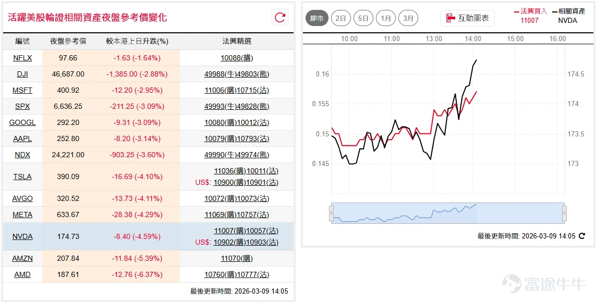This screenshot has width=596, height=303.
Task: Refresh the overnight reference price table
Action: pos(280,18)
